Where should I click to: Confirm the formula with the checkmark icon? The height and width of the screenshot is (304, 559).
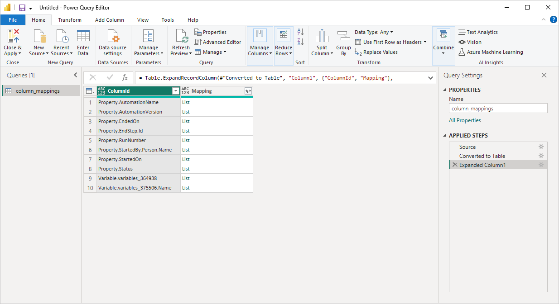point(110,78)
